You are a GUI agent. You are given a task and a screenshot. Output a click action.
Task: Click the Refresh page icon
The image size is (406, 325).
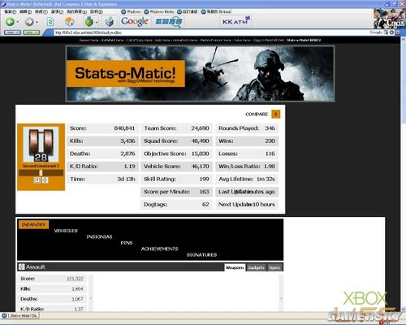point(50,22)
